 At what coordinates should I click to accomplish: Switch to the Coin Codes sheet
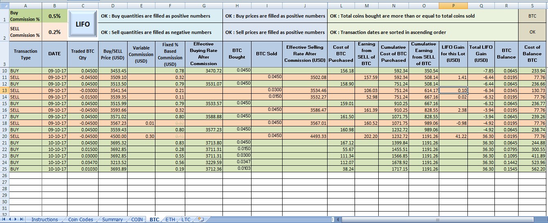pyautogui.click(x=81, y=220)
